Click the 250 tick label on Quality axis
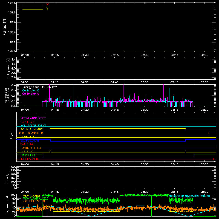 (x=13, y=170)
